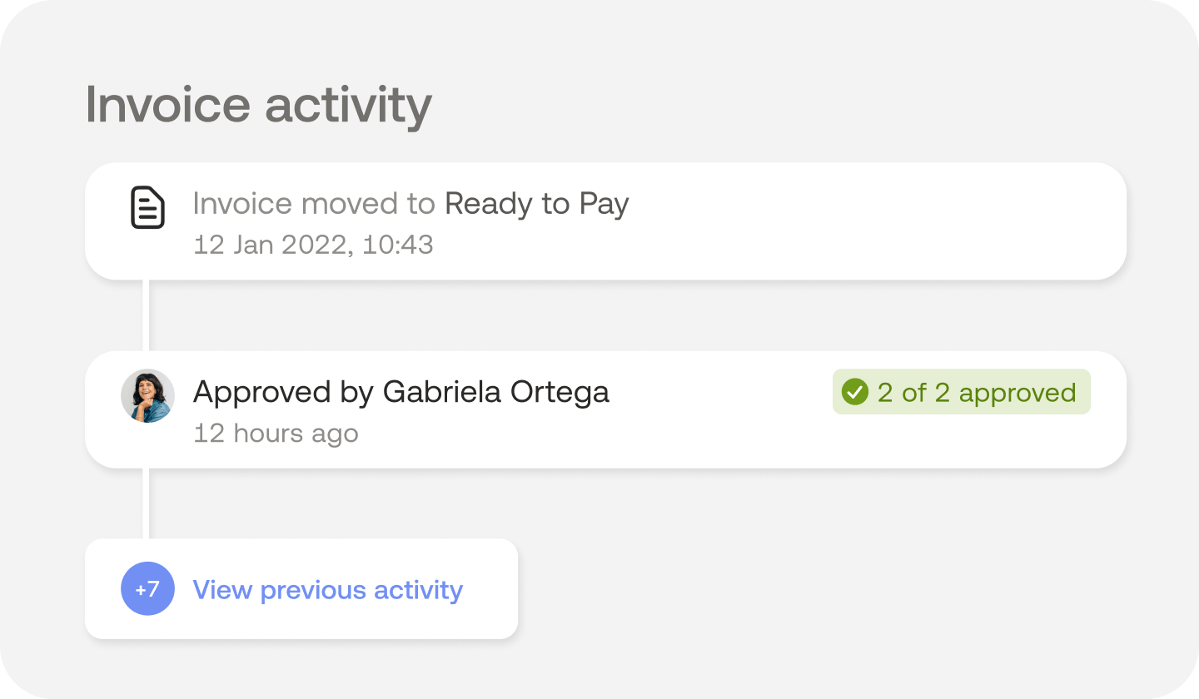The height and width of the screenshot is (699, 1199).
Task: Open the View previous activity link
Action: tap(327, 590)
